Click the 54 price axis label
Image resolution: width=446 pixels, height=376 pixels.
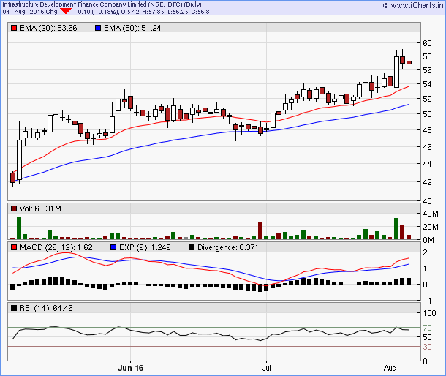(x=427, y=84)
